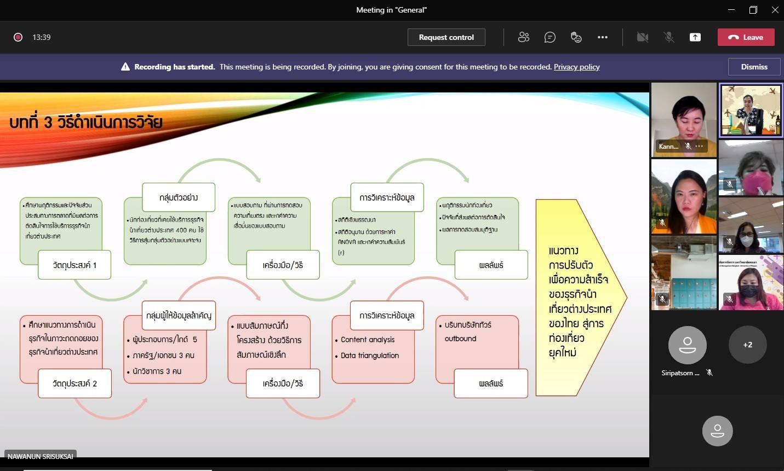Click the วัตถุประสงค์ 2 box on slide
784x471 pixels.
pyautogui.click(x=75, y=383)
